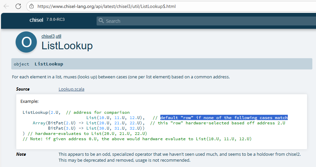Click version label 7.0.0-RC3
This screenshot has height=167, width=316.
coord(55,20)
